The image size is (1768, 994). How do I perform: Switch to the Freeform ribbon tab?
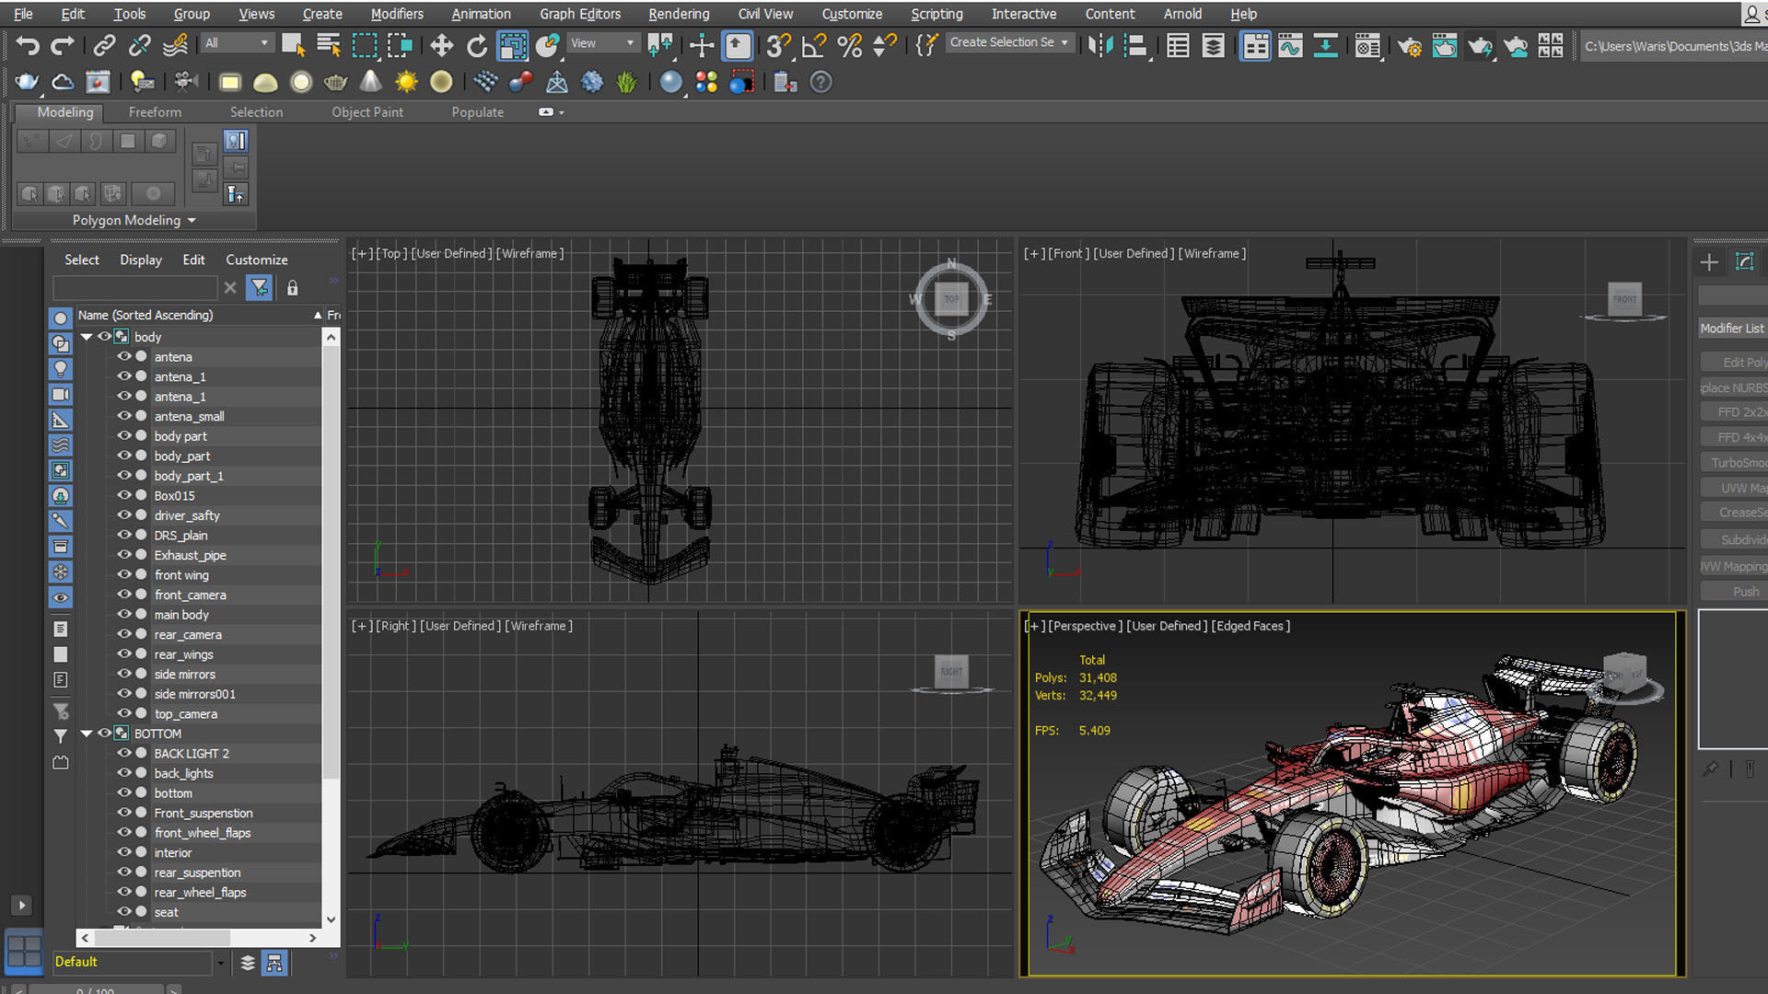click(x=155, y=112)
